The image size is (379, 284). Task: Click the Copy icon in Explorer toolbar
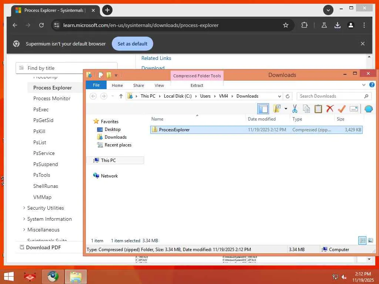[x=306, y=109]
